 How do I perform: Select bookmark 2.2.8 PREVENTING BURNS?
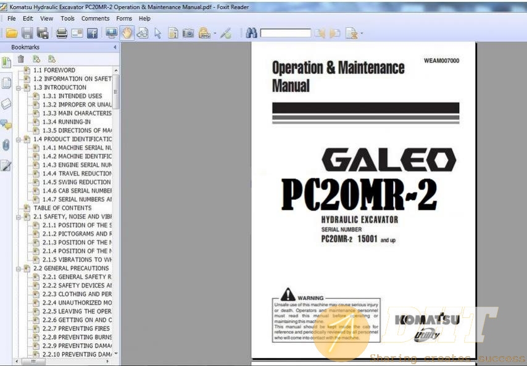[77, 337]
